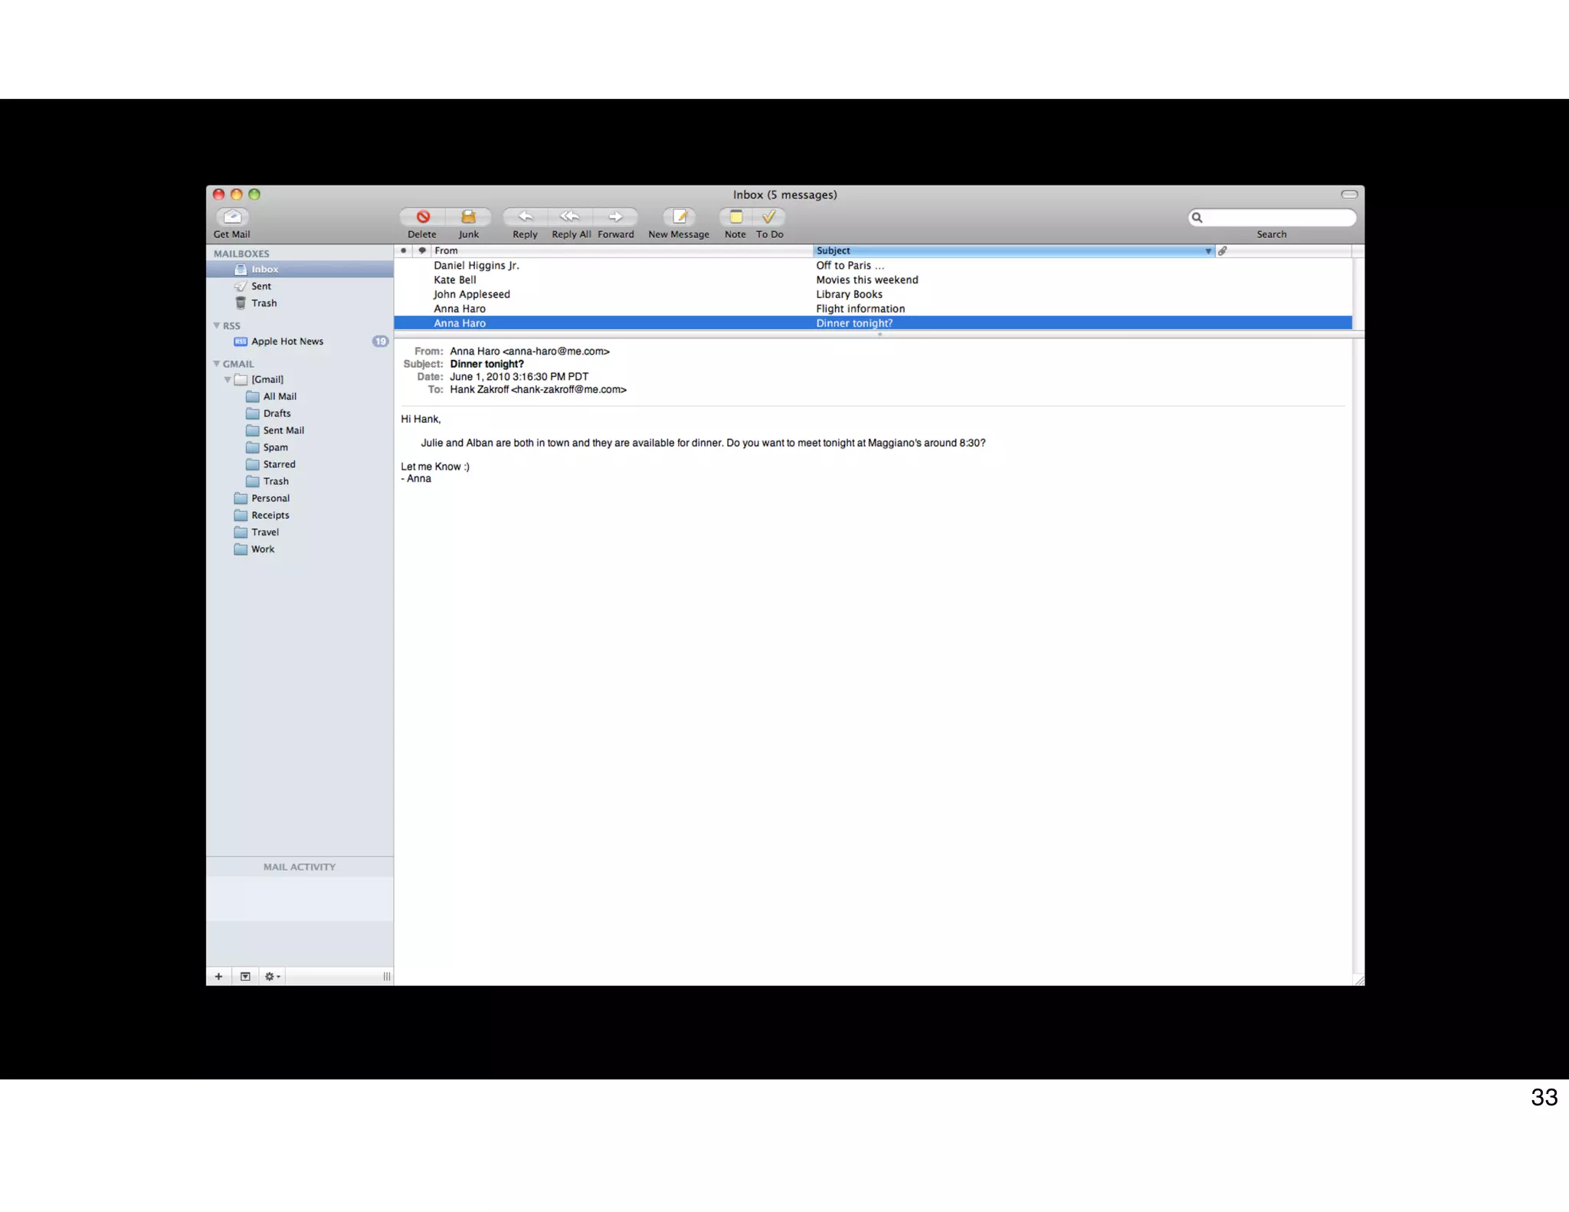Reply to Anna Haro's email
1569x1212 pixels.
coord(525,217)
